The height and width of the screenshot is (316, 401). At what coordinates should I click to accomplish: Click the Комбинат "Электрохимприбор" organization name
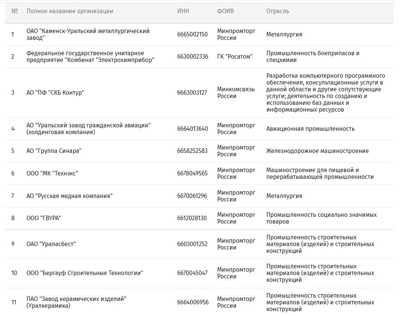click(90, 56)
